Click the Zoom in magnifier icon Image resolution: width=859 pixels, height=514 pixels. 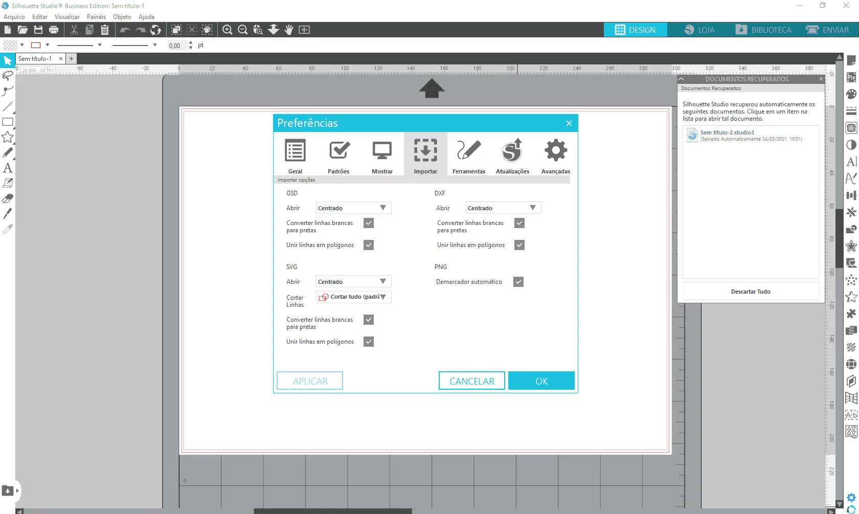228,30
